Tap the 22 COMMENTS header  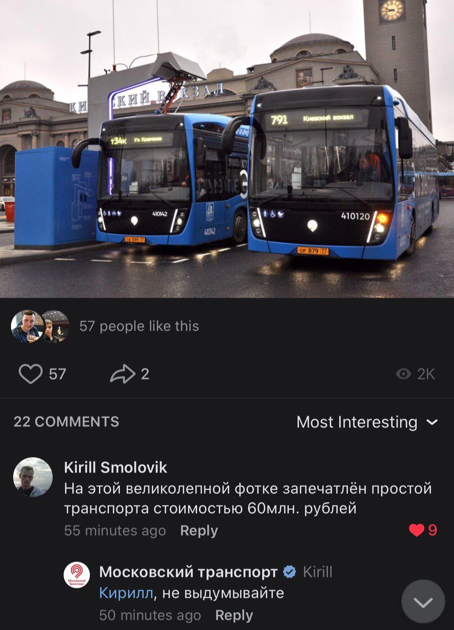[x=66, y=422]
